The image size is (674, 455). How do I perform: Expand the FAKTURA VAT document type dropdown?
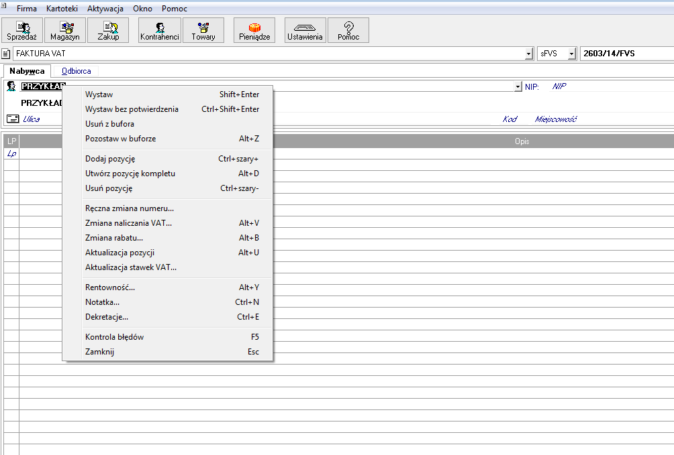[x=529, y=54]
